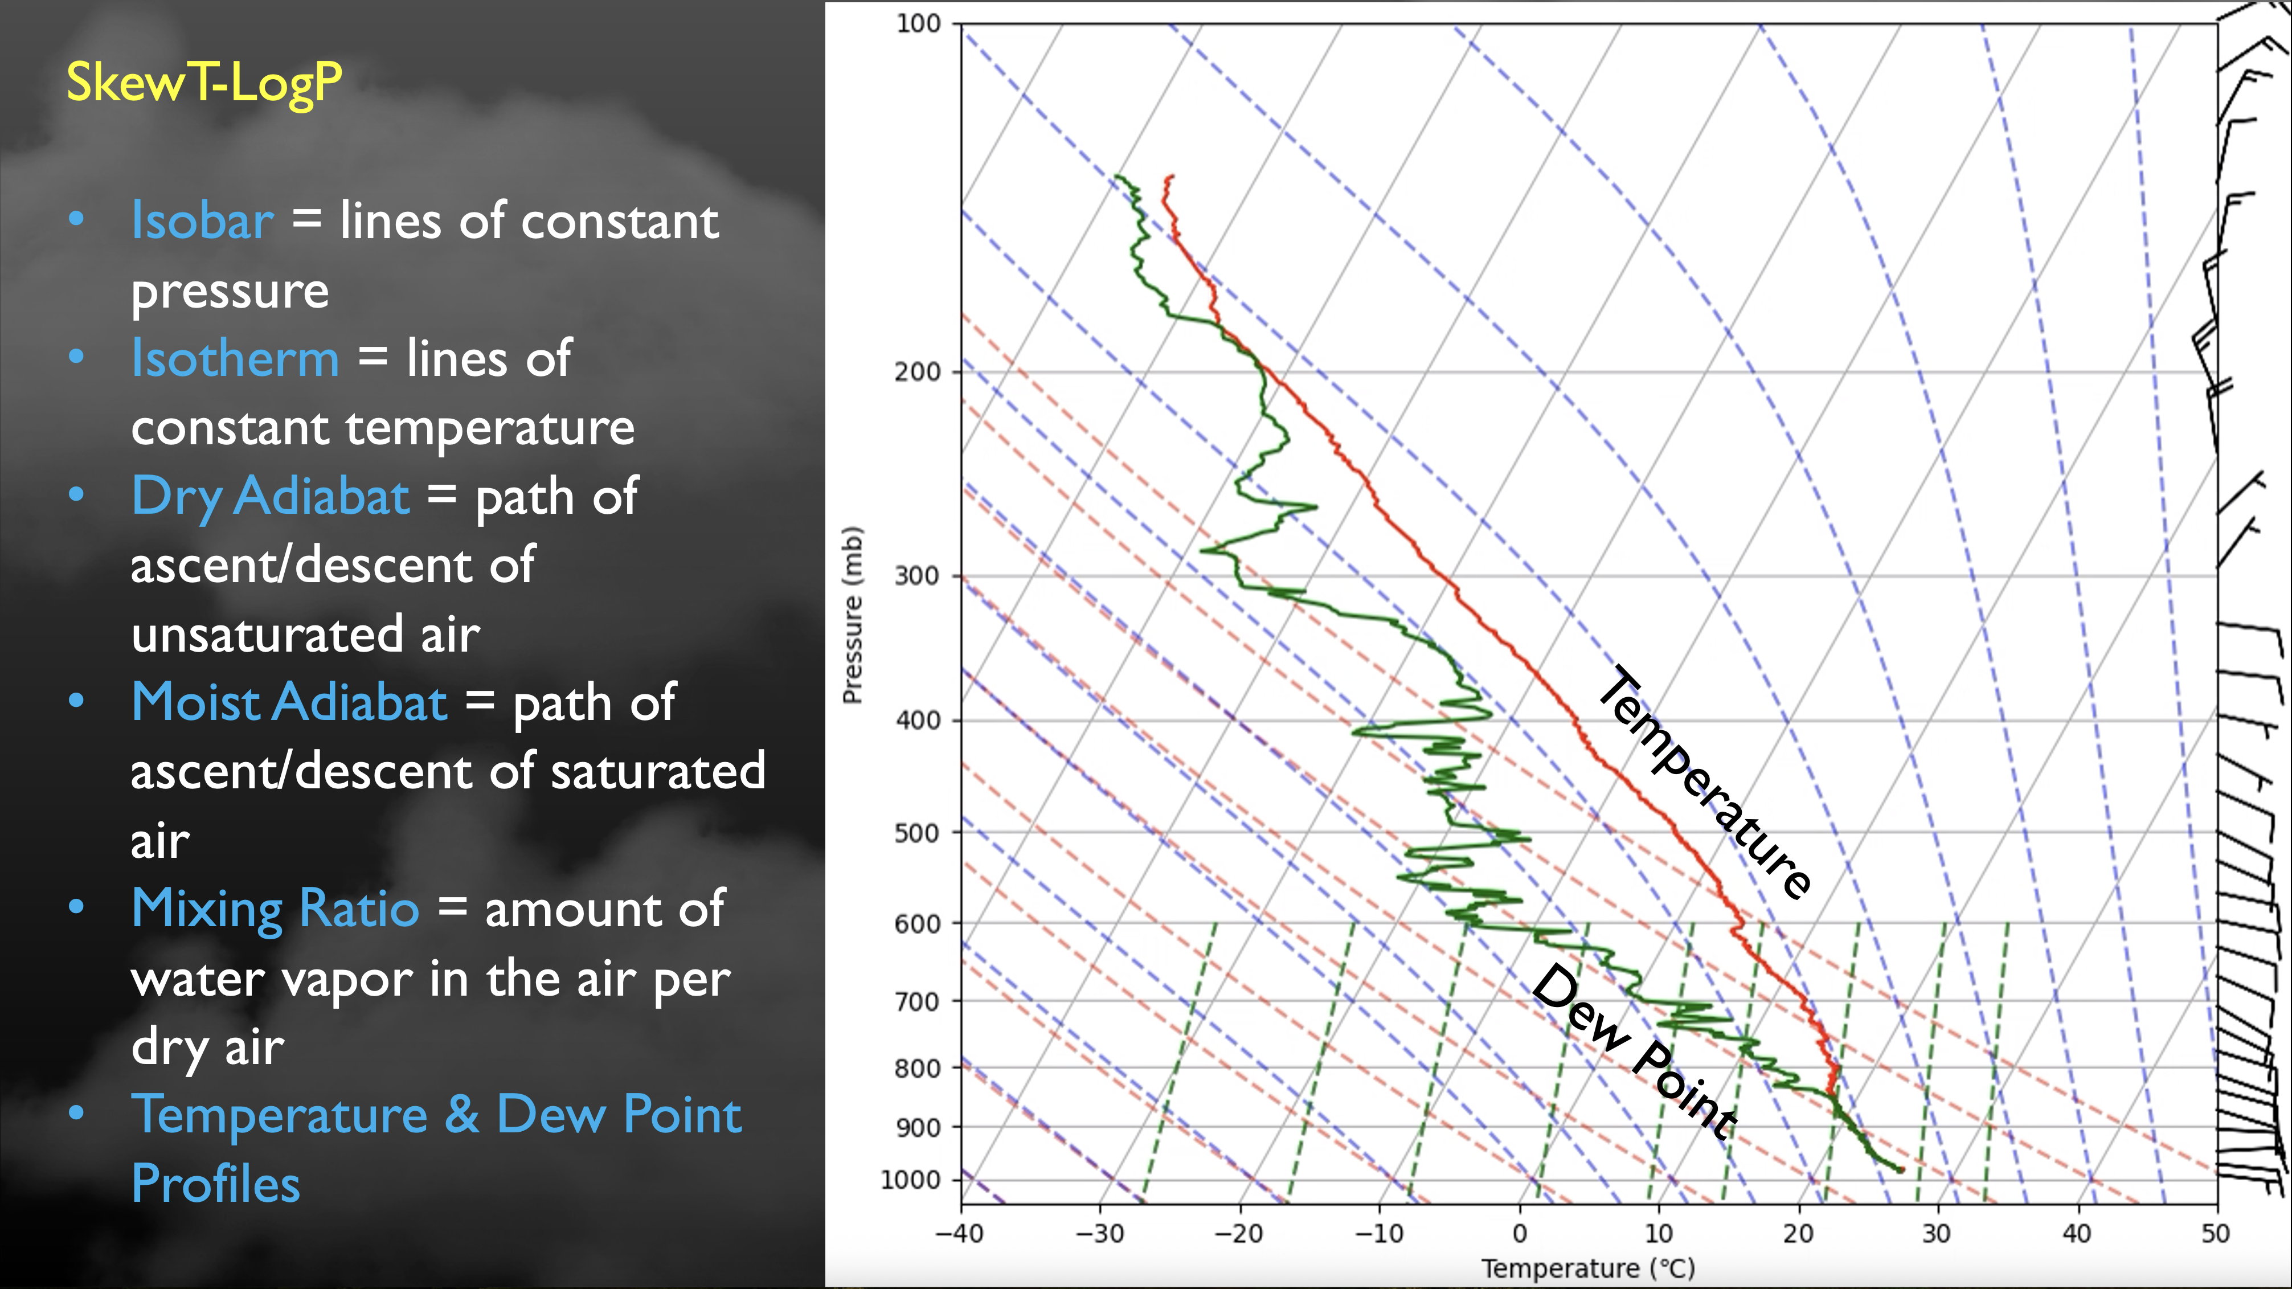Click the phrase 'ascent/descent of saturated'
The image size is (2292, 1289).
(448, 771)
